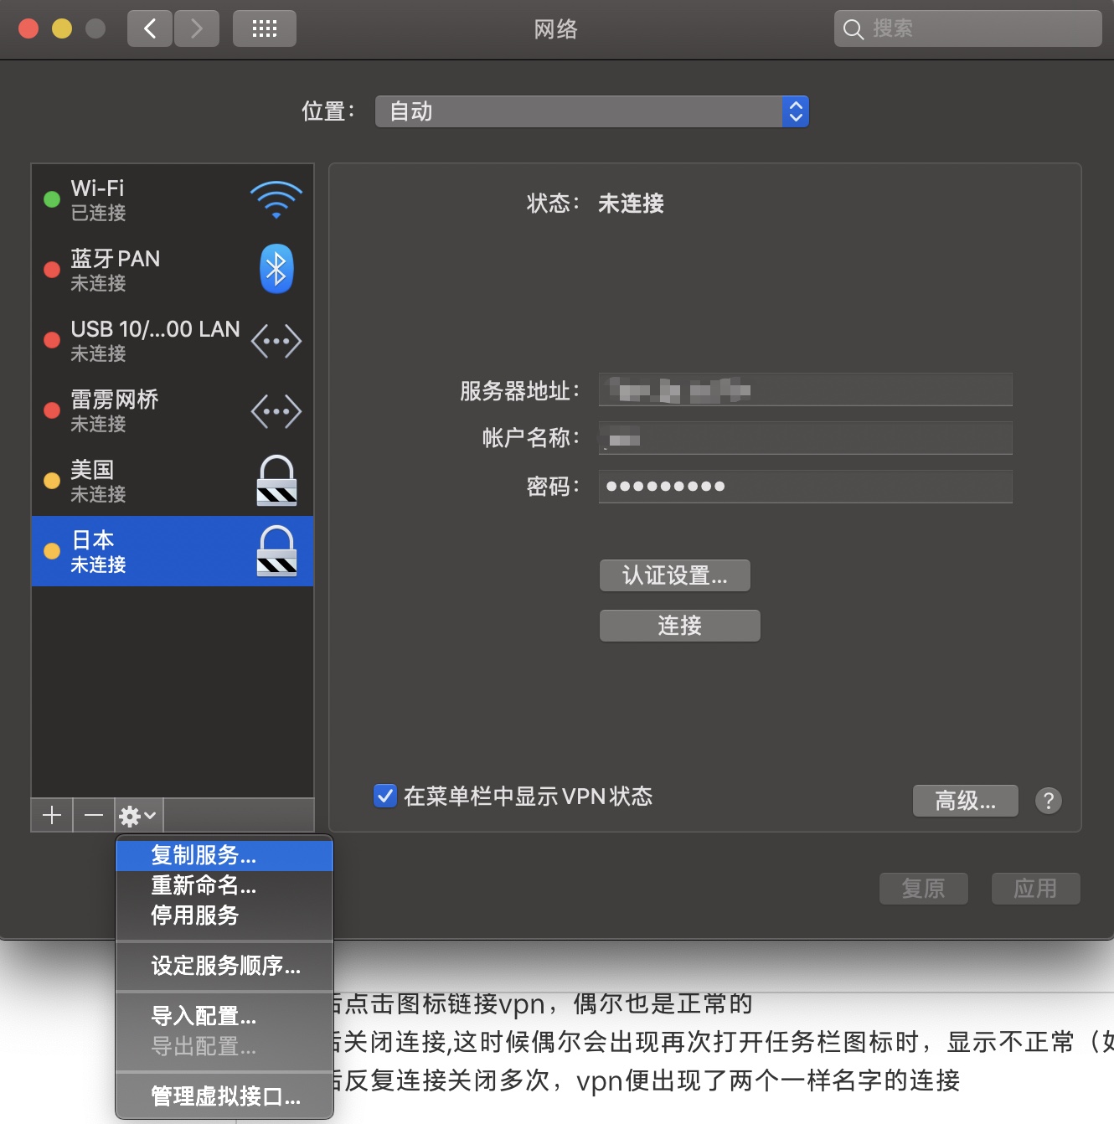Open the 位置 location dropdown
Image resolution: width=1114 pixels, height=1124 pixels.
point(591,111)
